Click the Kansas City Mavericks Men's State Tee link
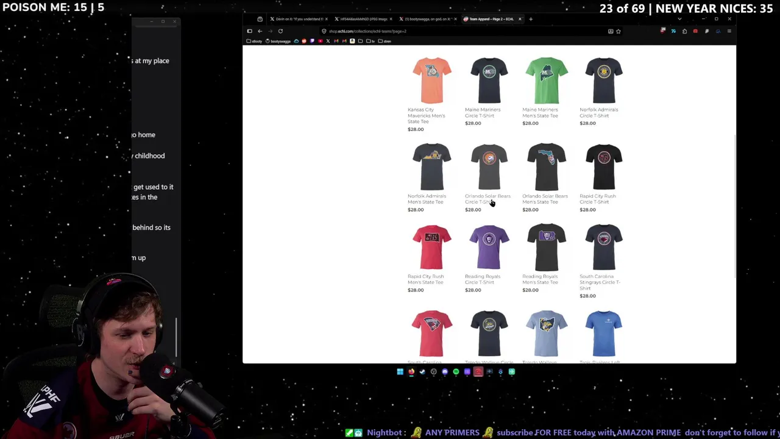 (x=427, y=115)
